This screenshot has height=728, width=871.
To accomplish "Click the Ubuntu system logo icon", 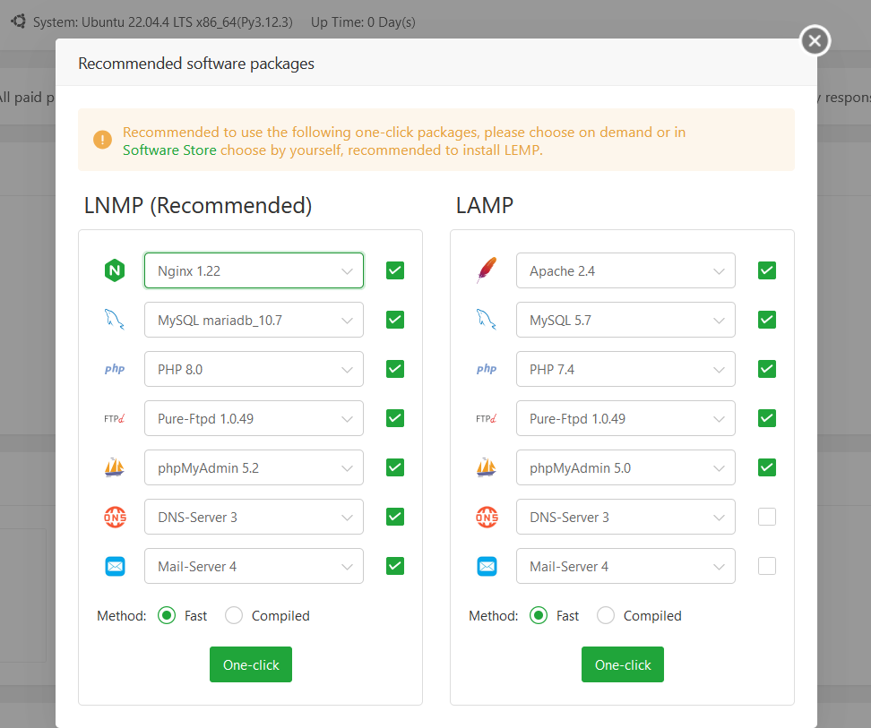I will point(18,21).
